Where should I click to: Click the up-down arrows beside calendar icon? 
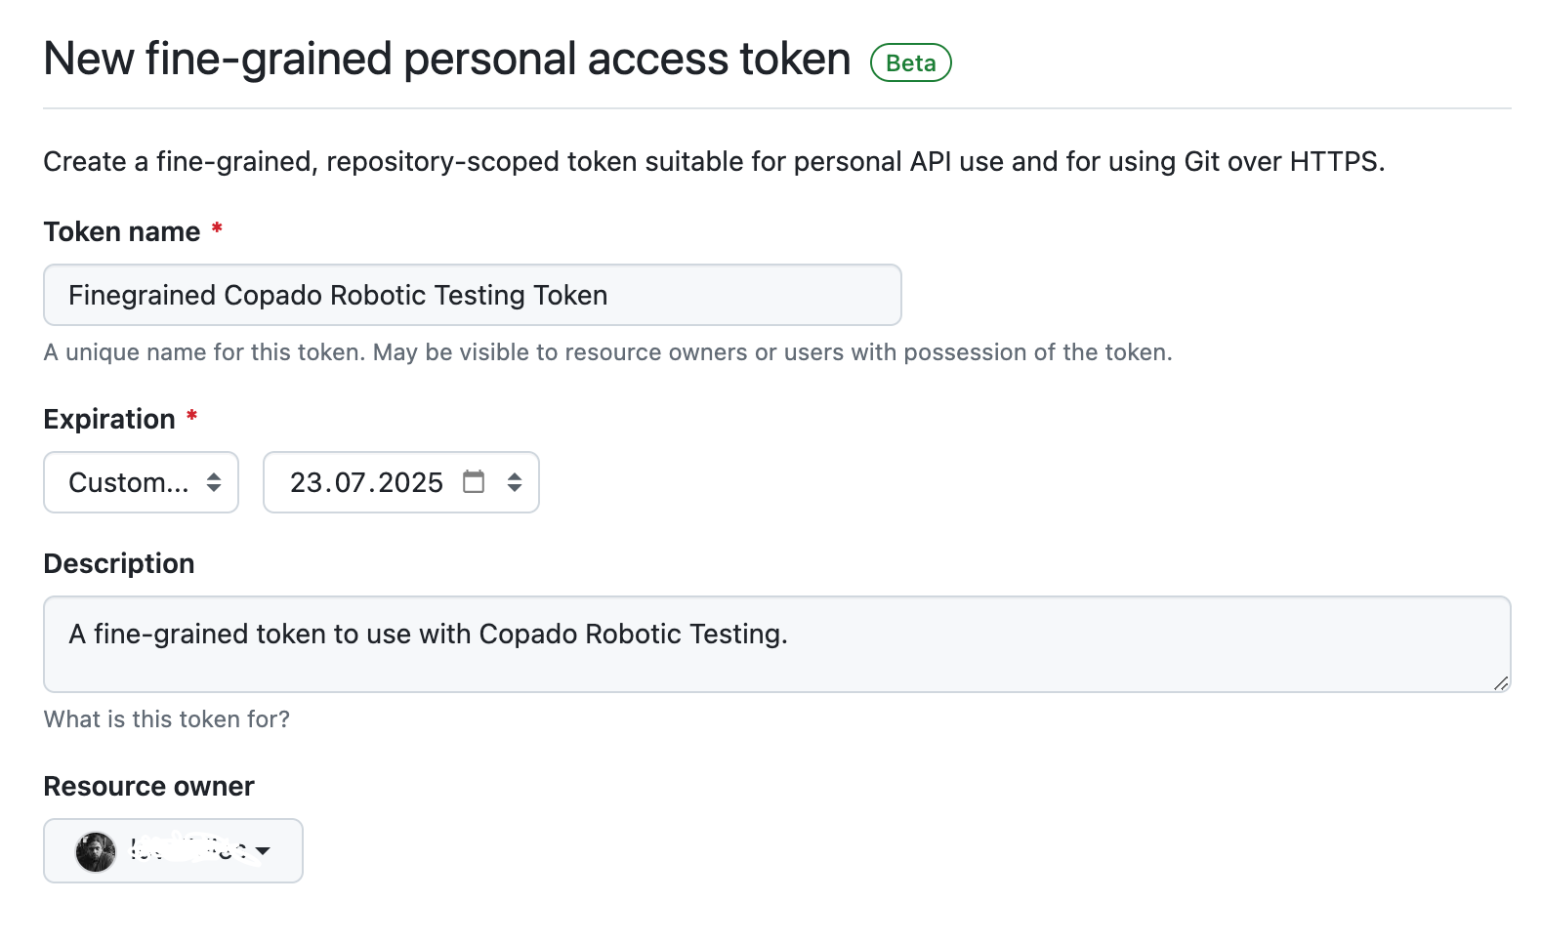[515, 482]
